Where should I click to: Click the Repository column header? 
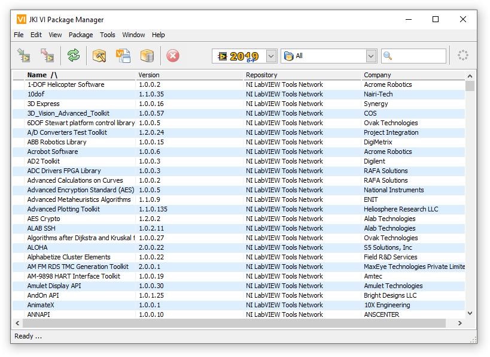[261, 75]
